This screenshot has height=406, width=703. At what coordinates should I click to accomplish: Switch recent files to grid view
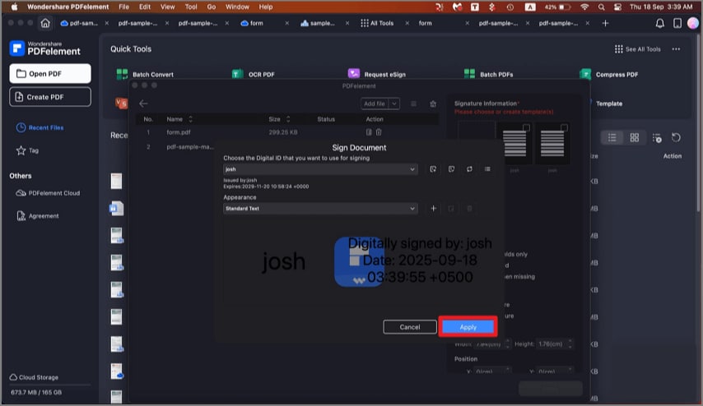click(635, 138)
